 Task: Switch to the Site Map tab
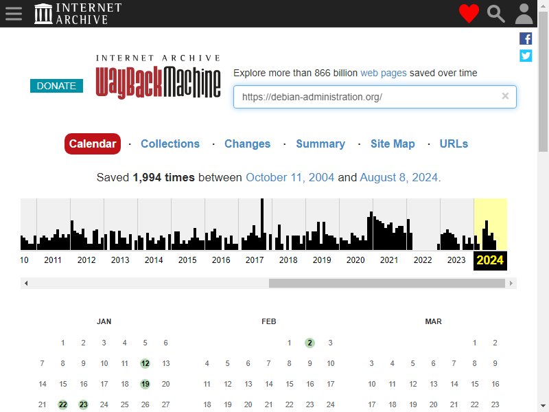pyautogui.click(x=393, y=144)
